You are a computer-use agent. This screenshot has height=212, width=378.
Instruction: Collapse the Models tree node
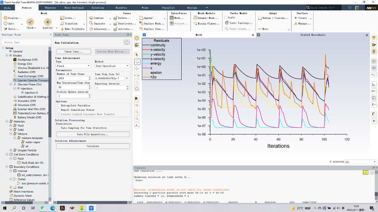(7, 56)
